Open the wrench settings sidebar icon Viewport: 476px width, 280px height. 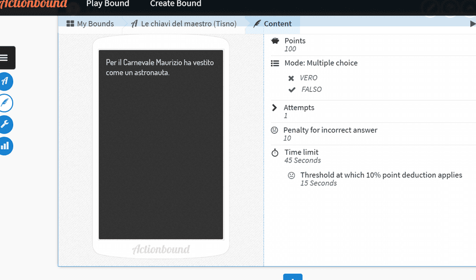(x=5, y=125)
